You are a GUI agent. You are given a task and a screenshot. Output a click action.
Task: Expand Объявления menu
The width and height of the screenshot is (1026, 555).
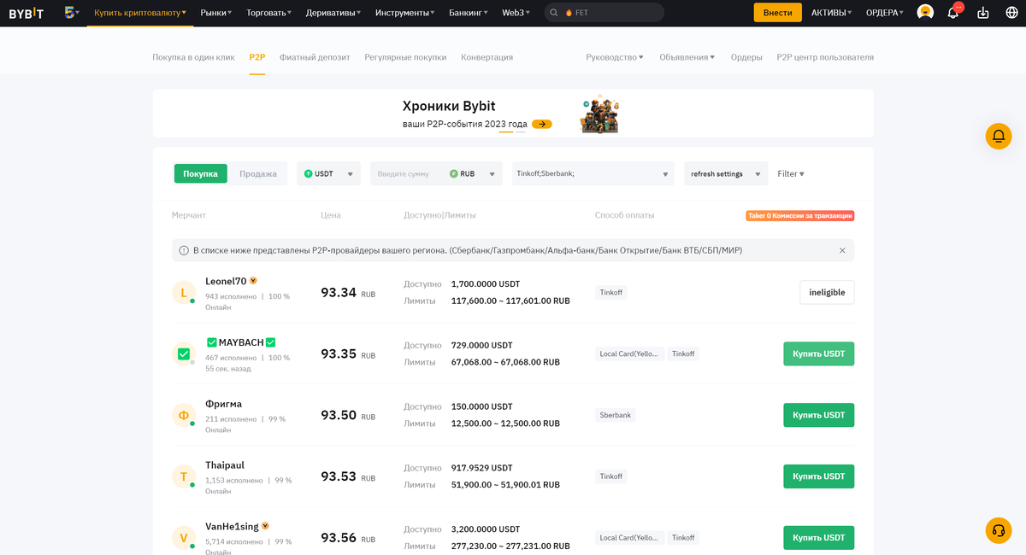687,57
